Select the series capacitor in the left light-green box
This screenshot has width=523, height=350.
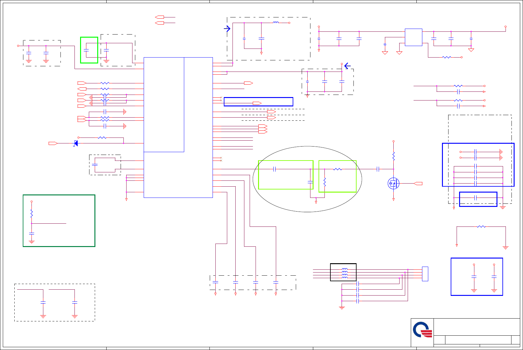pyautogui.click(x=274, y=169)
